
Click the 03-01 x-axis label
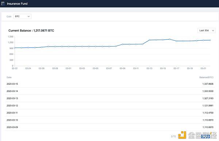coord(69,68)
